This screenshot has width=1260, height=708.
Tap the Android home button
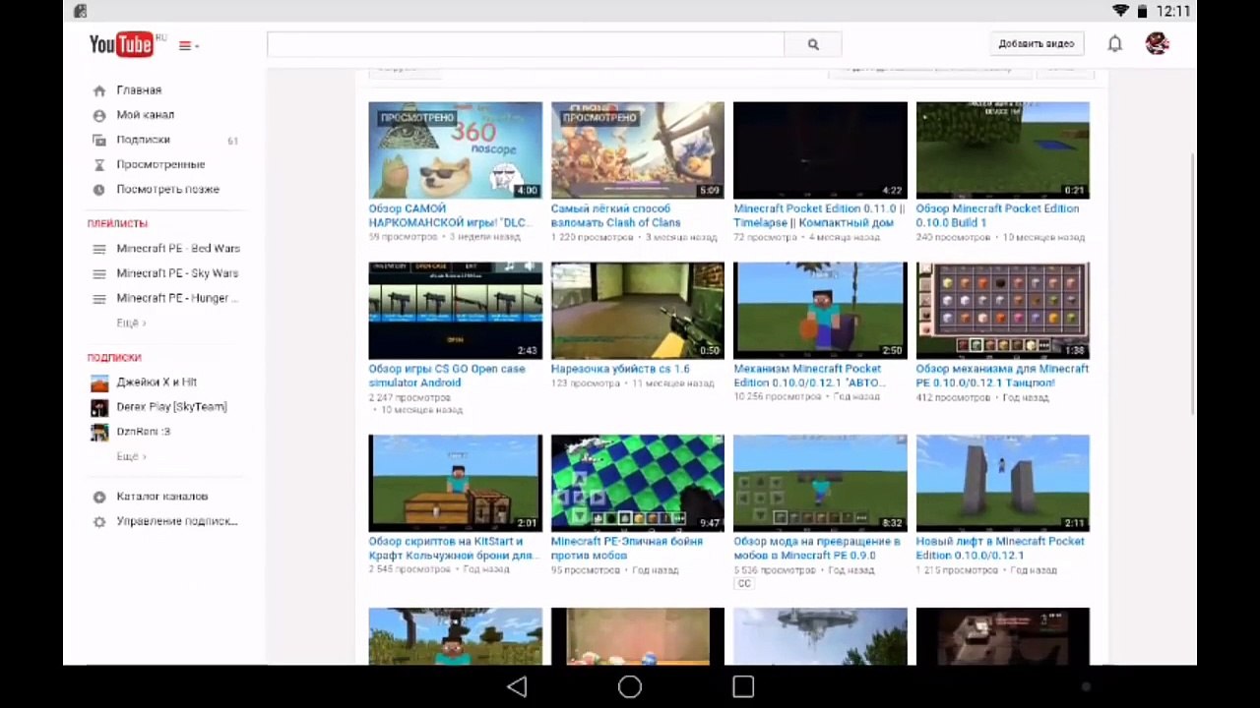pos(630,686)
